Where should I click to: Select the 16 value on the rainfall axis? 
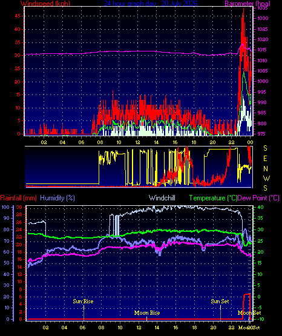pyautogui.click(x=19, y=259)
